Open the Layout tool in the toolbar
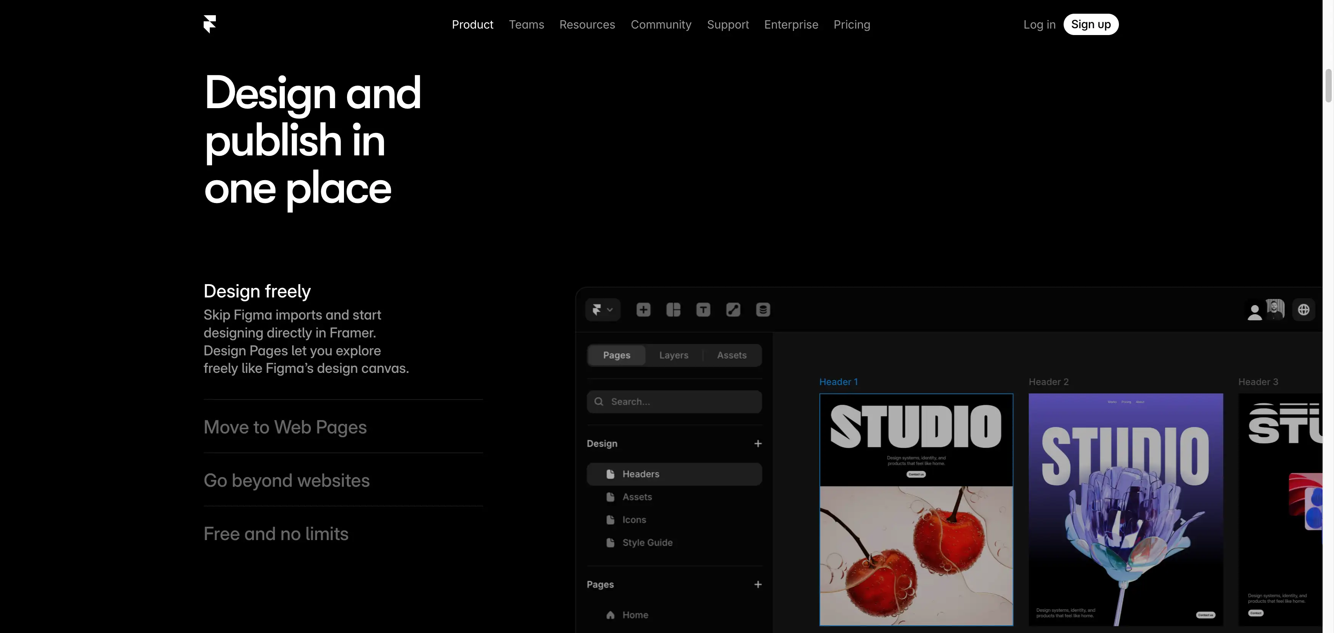 coord(673,309)
